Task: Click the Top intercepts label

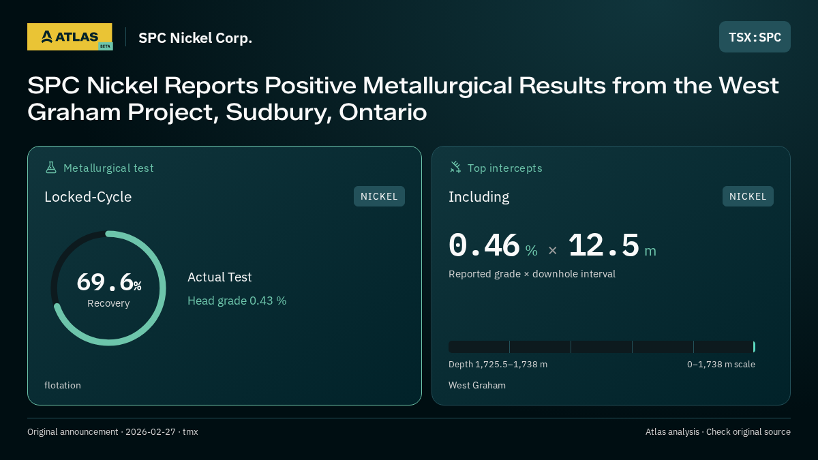Action: coord(505,168)
